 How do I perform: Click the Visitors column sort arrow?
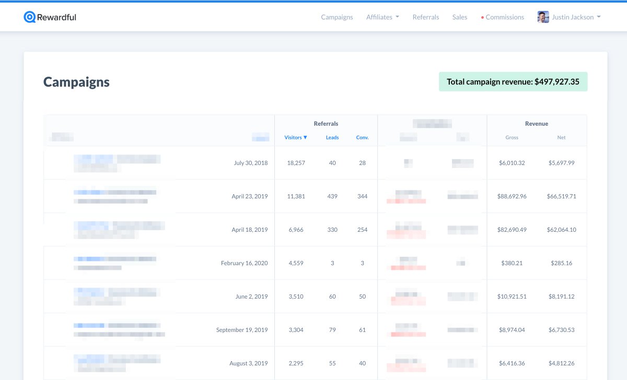point(305,138)
